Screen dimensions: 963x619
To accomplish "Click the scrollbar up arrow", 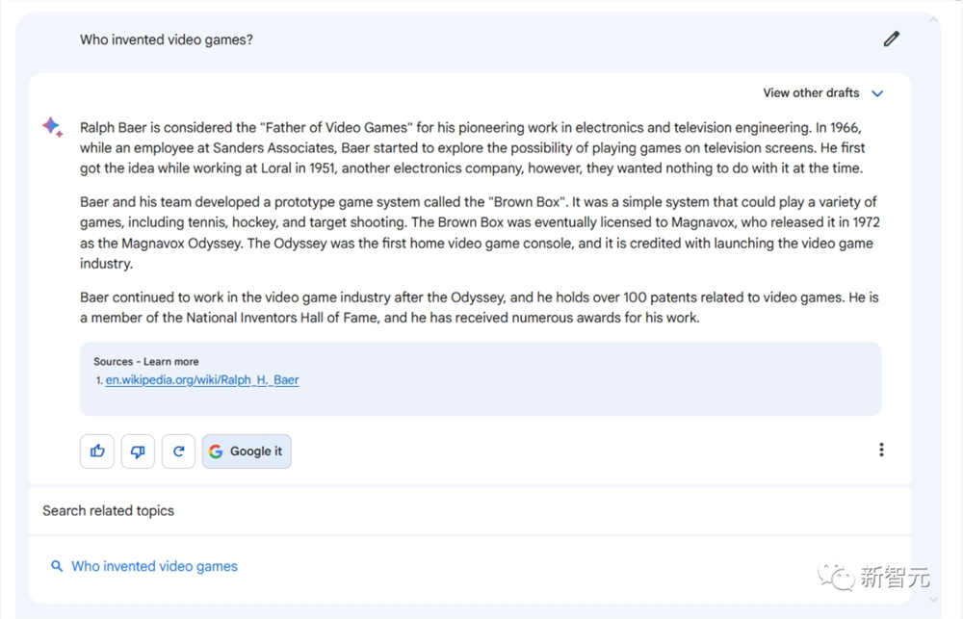I will click(x=933, y=19).
